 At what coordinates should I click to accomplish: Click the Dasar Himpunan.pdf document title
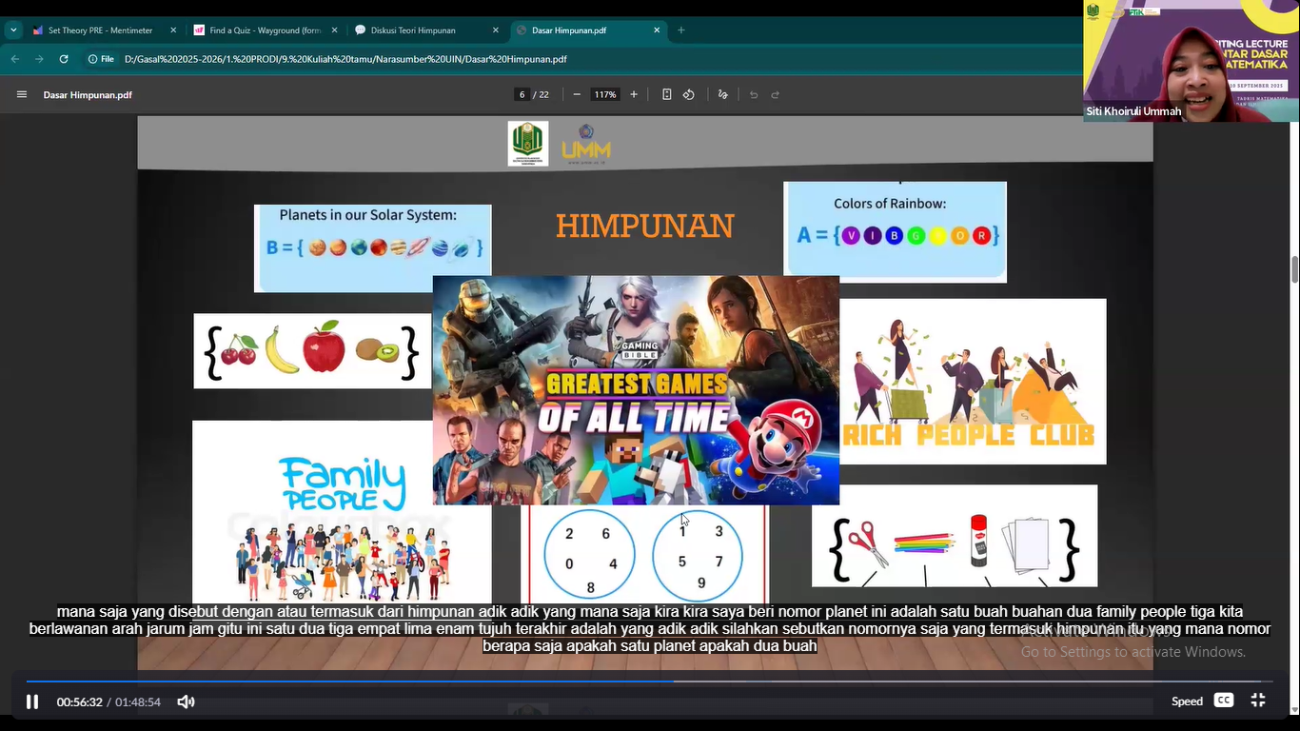pyautogui.click(x=88, y=95)
